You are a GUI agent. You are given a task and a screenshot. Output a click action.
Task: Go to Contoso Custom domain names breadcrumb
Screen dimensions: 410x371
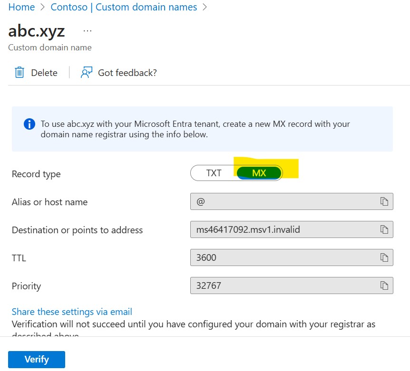click(x=124, y=7)
